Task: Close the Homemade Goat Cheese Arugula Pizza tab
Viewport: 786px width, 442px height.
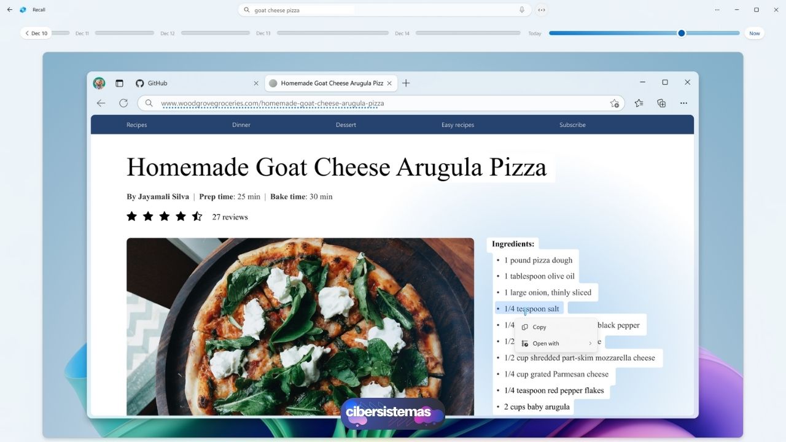Action: pyautogui.click(x=389, y=83)
